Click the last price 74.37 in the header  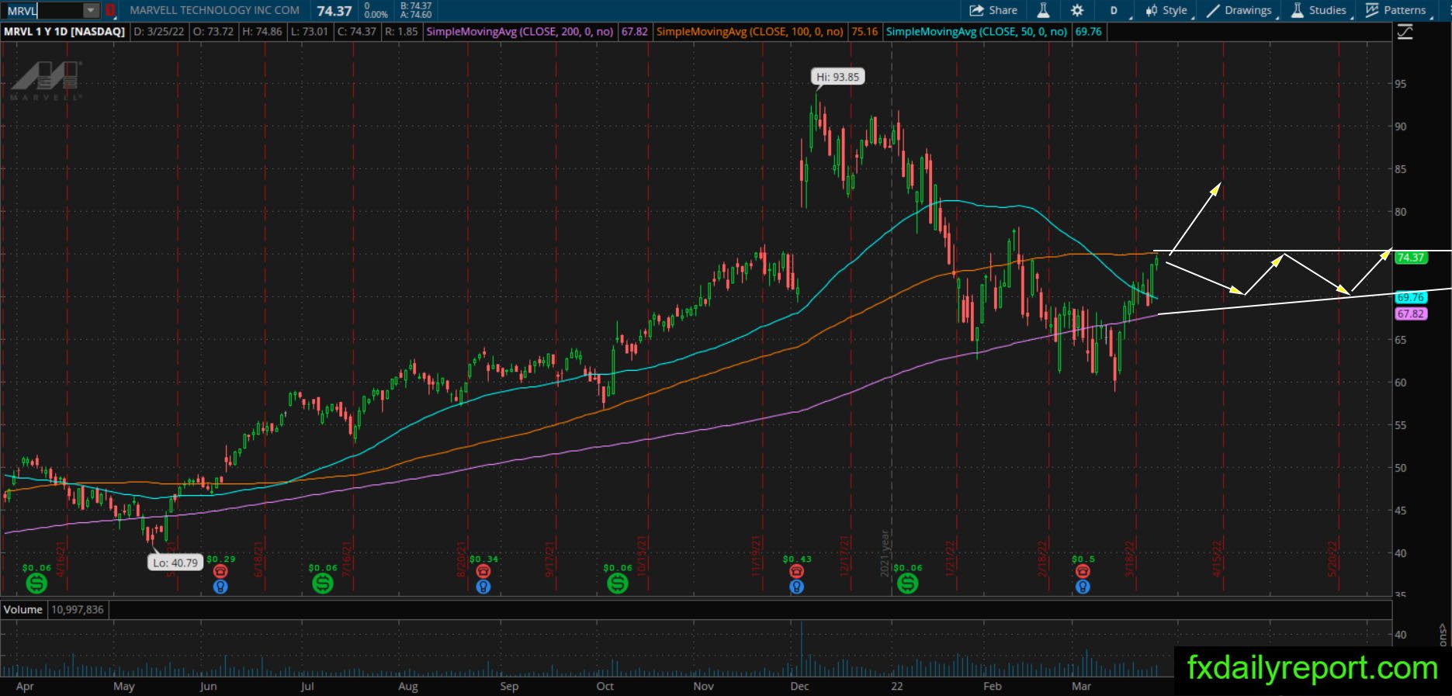[334, 11]
